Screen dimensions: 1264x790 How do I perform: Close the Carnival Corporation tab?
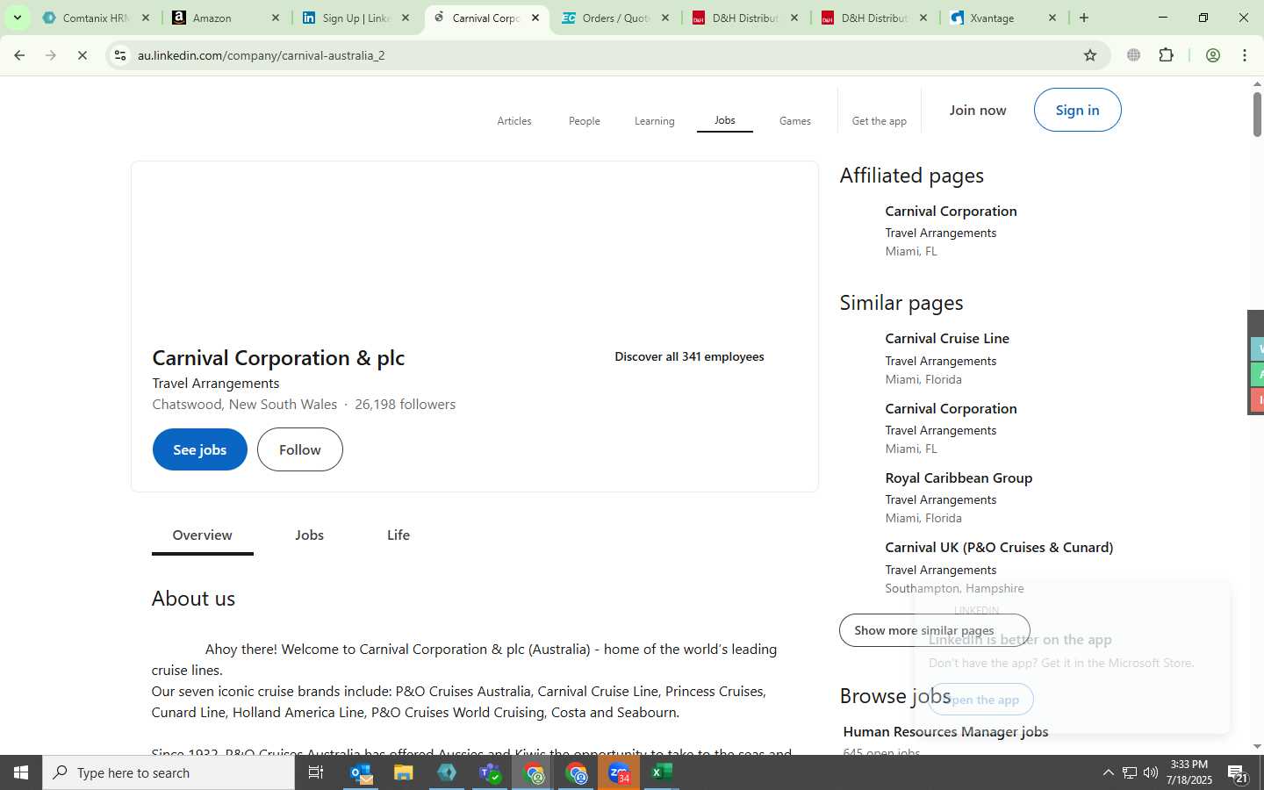click(x=535, y=18)
